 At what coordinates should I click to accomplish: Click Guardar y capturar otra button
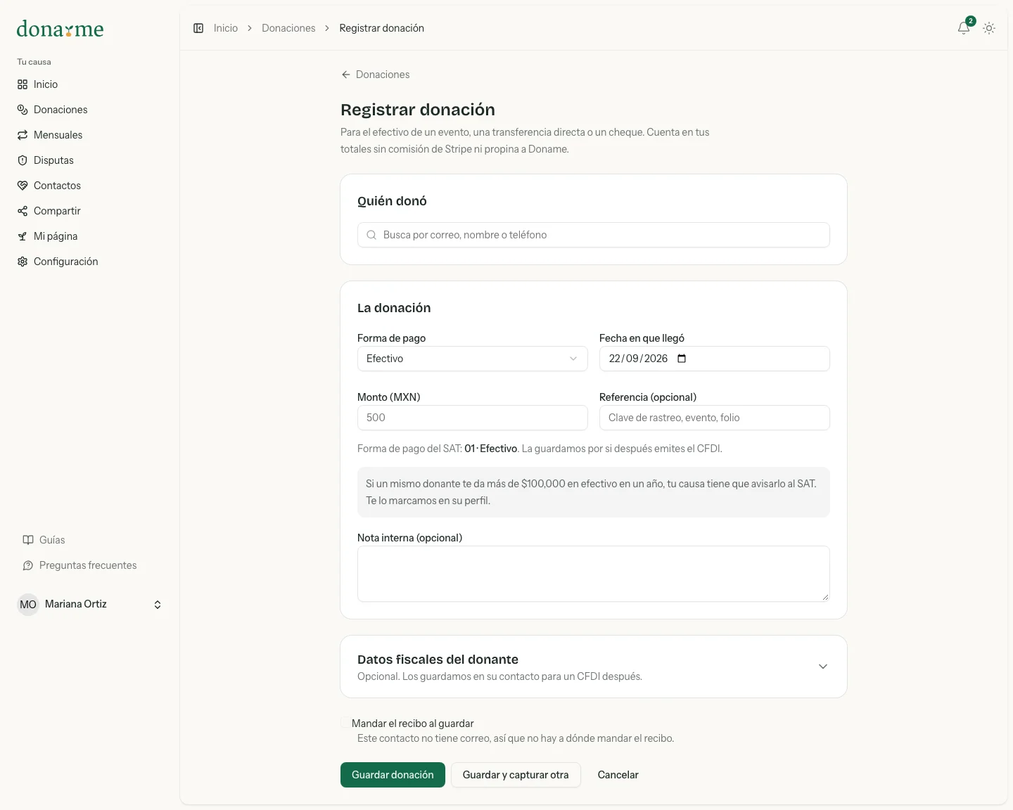[x=516, y=775]
